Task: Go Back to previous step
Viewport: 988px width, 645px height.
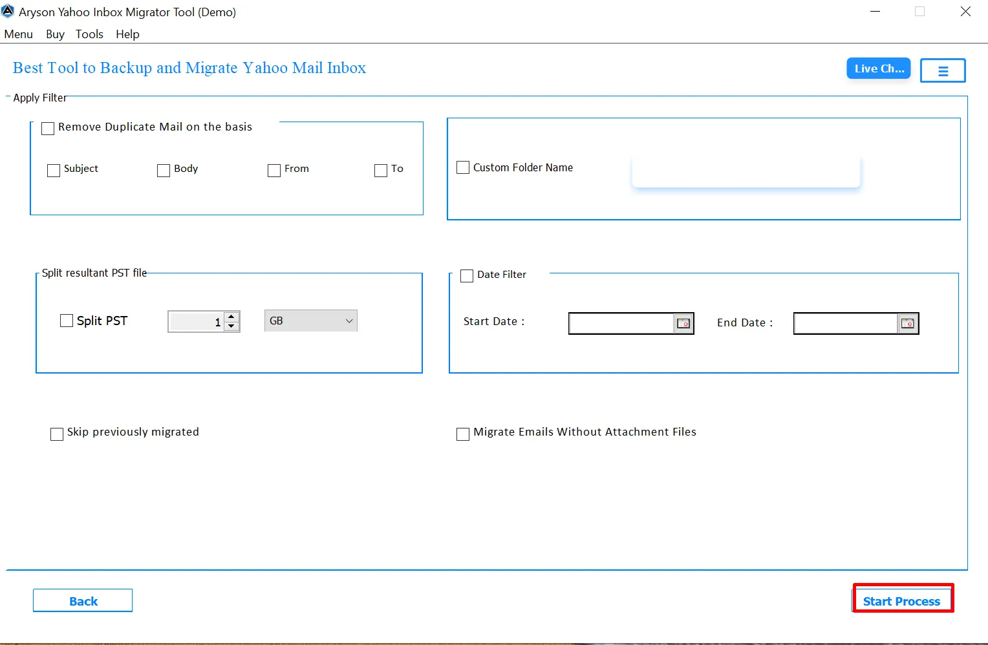Action: click(x=83, y=600)
